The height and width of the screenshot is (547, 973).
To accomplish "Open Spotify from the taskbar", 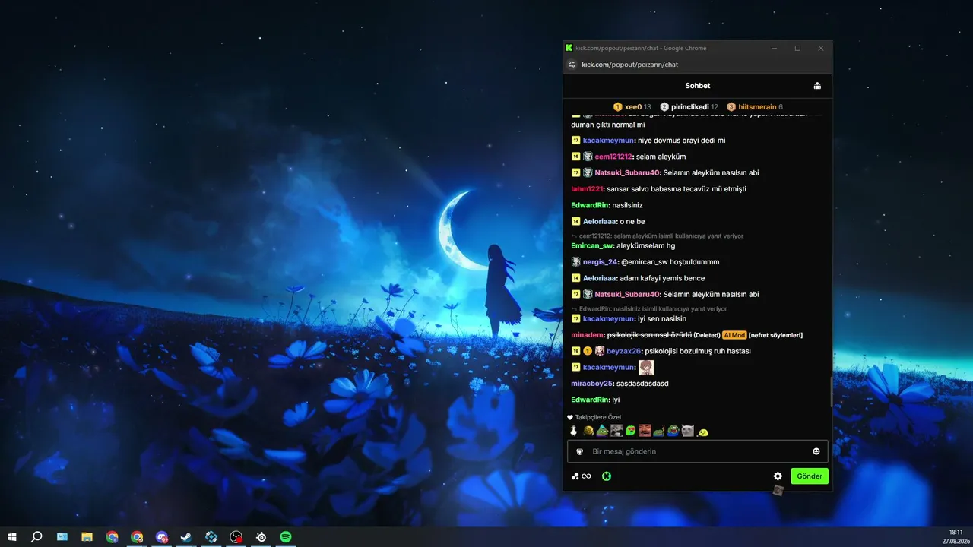I will click(286, 537).
